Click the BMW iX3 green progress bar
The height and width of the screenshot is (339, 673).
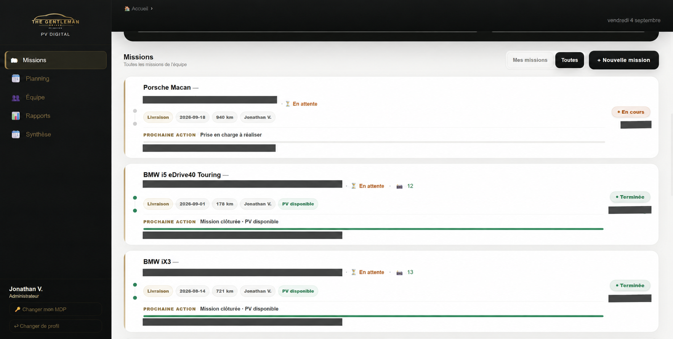click(373, 316)
